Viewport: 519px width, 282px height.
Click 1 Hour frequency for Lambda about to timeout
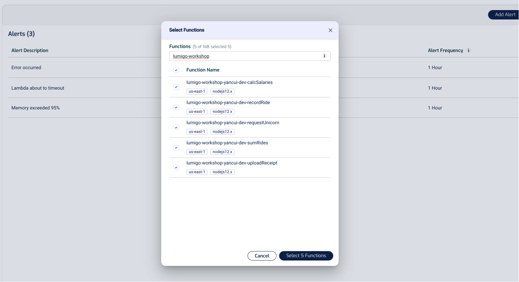(x=435, y=88)
